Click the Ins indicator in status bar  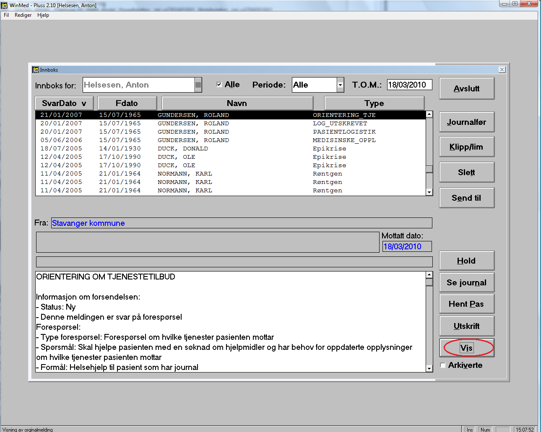[x=470, y=429]
